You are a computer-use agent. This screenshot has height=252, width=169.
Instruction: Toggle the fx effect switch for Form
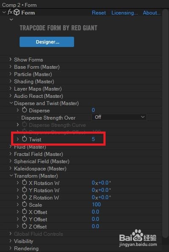(10, 12)
